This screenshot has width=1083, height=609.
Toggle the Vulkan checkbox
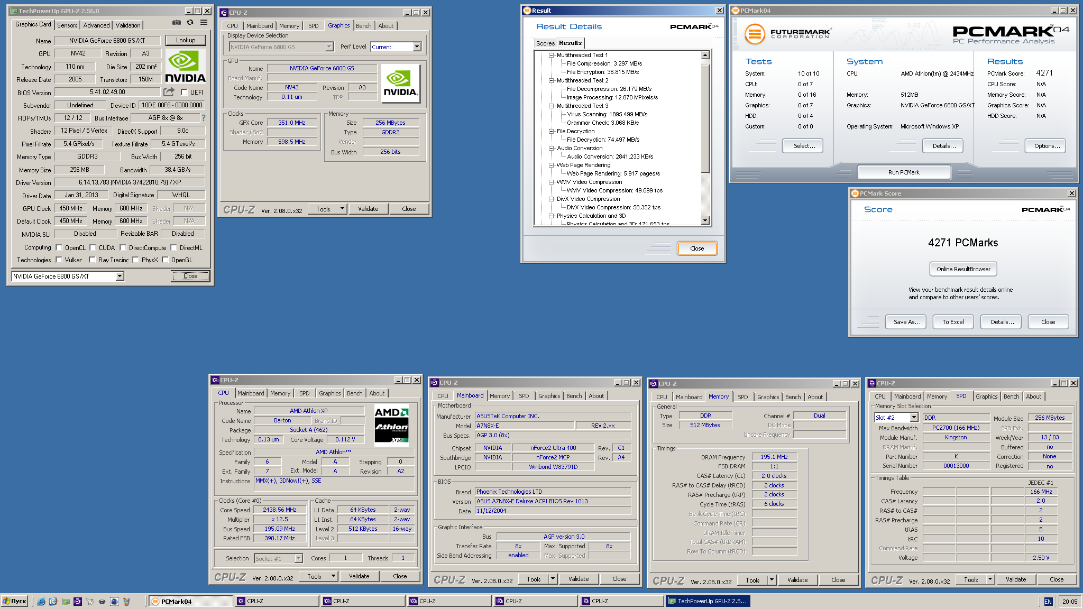click(59, 260)
